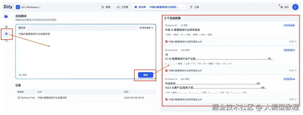Click inside the 源文本 query text area
This screenshot has height=115, width=303.
[86, 52]
